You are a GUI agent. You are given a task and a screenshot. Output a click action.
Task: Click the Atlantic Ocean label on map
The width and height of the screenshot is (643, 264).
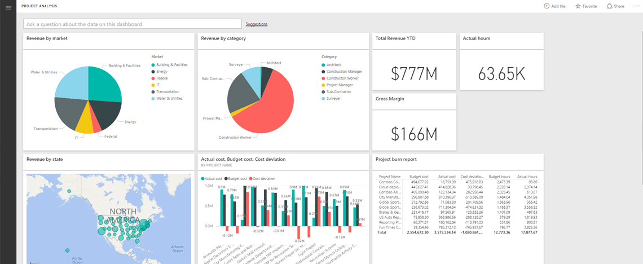click(x=177, y=248)
